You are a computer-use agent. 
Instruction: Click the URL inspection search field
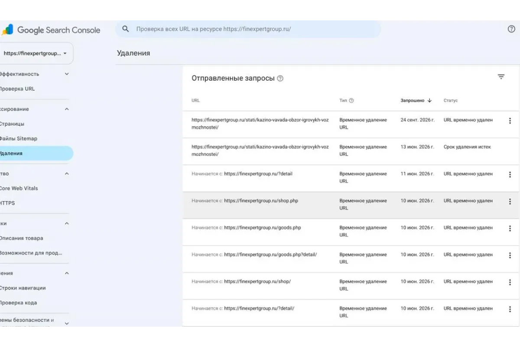coord(248,29)
